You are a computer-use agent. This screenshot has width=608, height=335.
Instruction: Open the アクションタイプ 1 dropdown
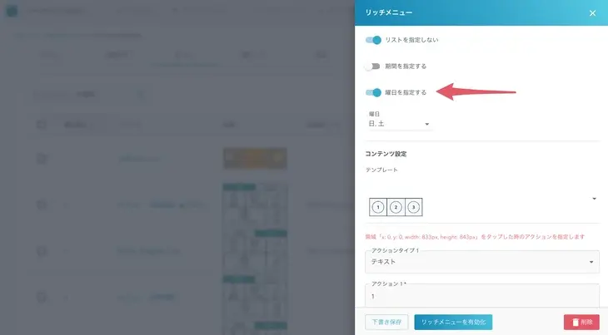pos(482,261)
